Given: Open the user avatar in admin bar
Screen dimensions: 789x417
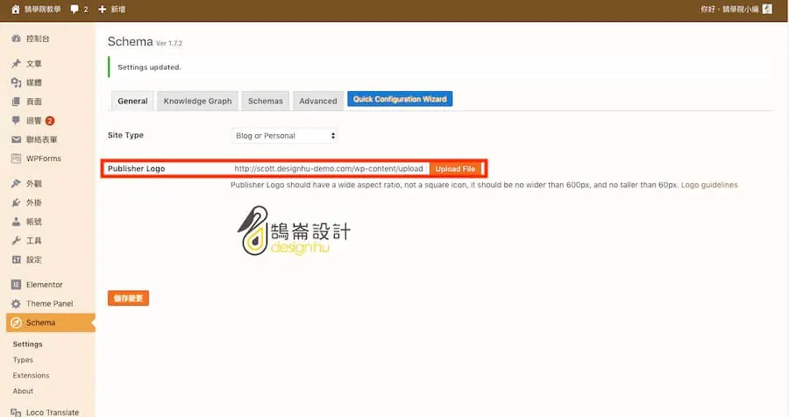Looking at the screenshot, I should pyautogui.click(x=767, y=9).
